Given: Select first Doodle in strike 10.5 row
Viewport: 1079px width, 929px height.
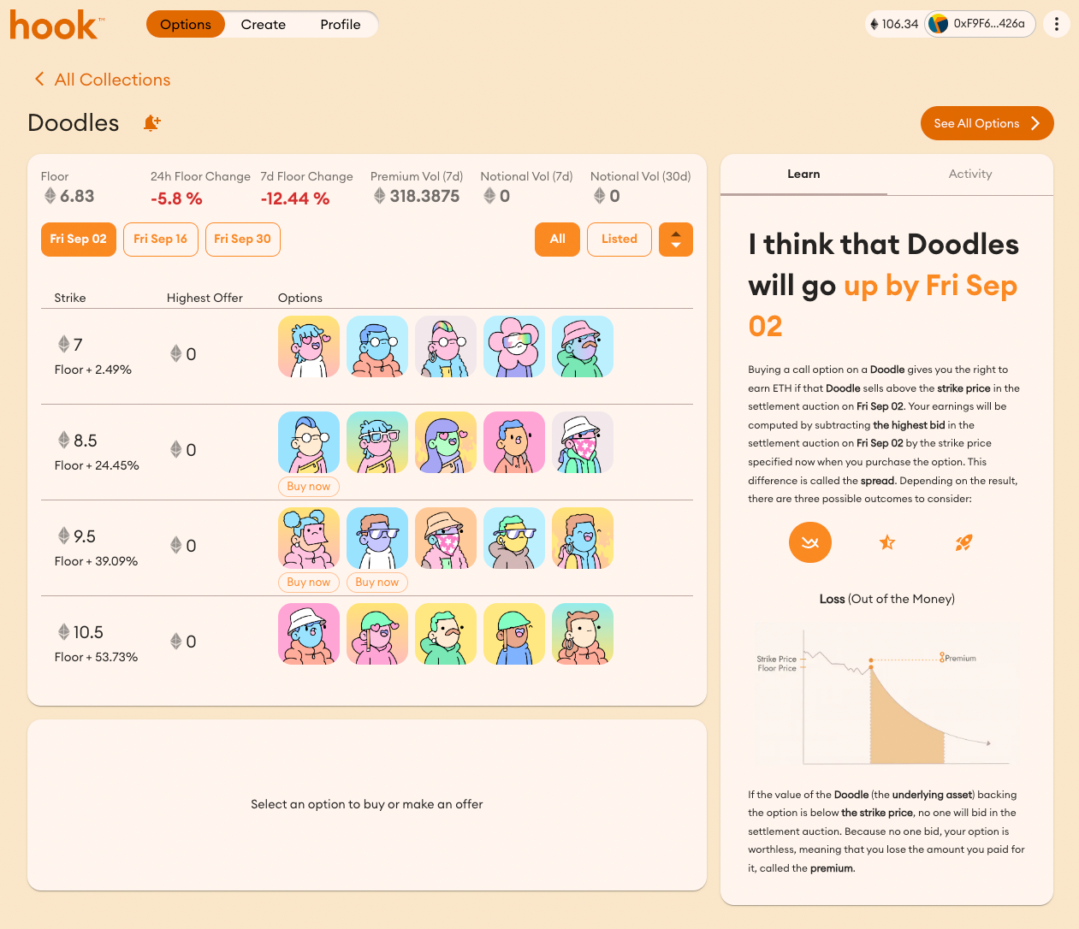Looking at the screenshot, I should [309, 634].
